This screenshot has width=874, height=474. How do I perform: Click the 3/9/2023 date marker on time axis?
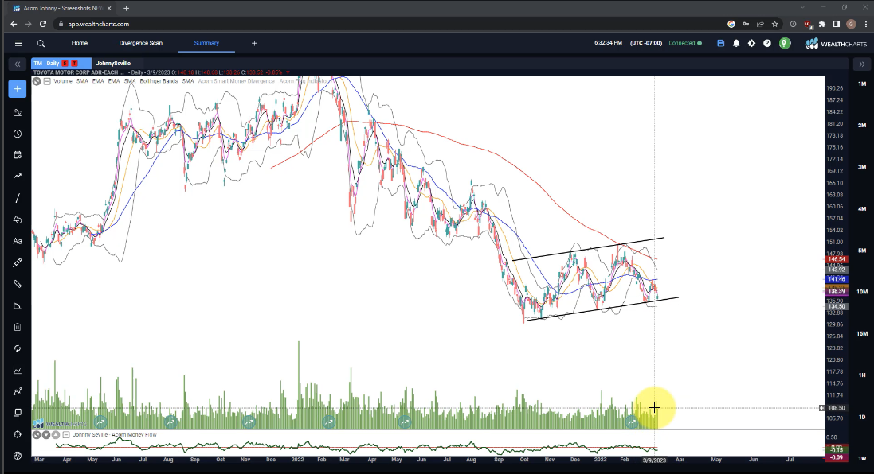654,460
